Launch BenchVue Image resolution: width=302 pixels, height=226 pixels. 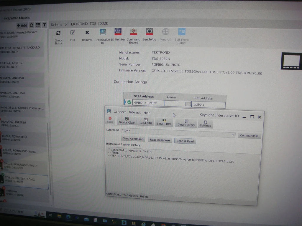149,35
